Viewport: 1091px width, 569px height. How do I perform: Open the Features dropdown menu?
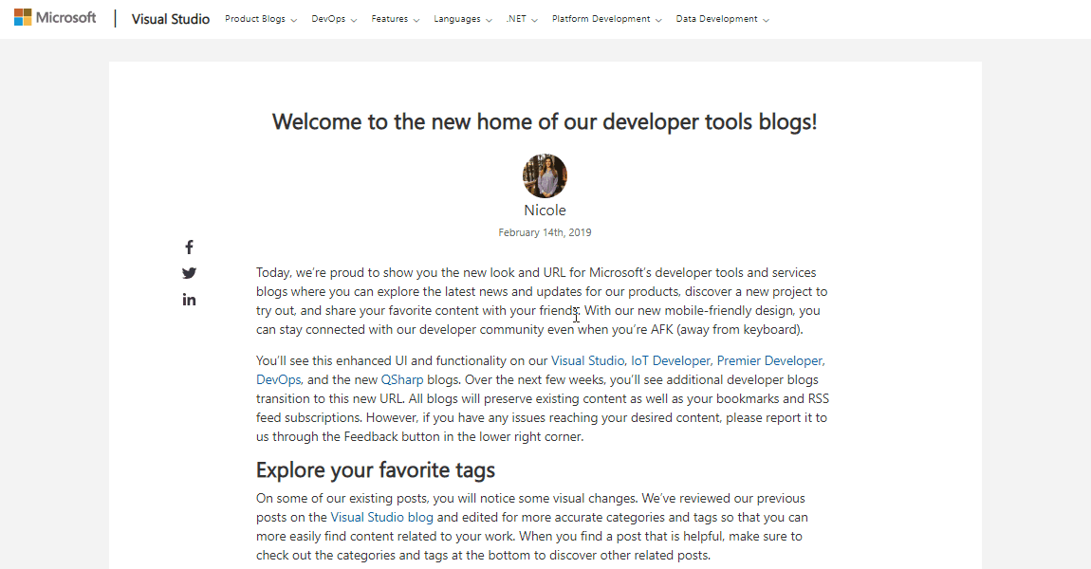[396, 20]
